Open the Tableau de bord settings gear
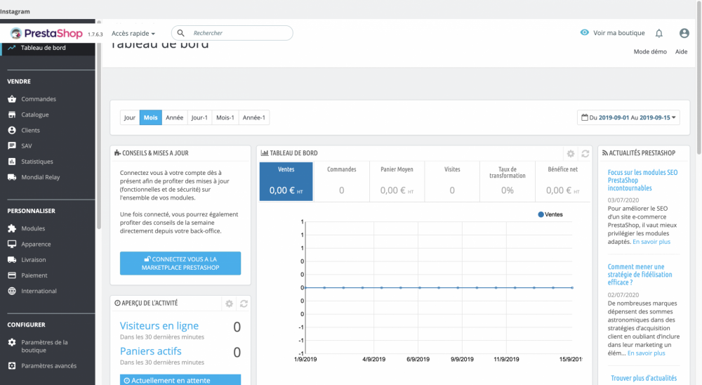This screenshot has width=702, height=385. pyautogui.click(x=571, y=153)
